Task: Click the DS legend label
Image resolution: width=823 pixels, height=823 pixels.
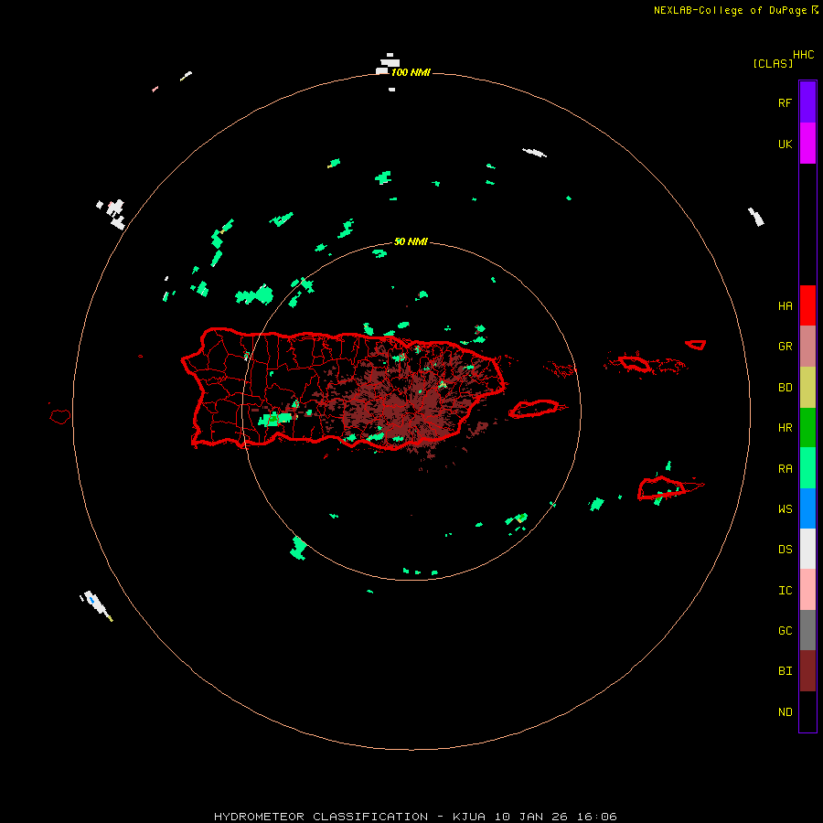Action: click(x=785, y=550)
